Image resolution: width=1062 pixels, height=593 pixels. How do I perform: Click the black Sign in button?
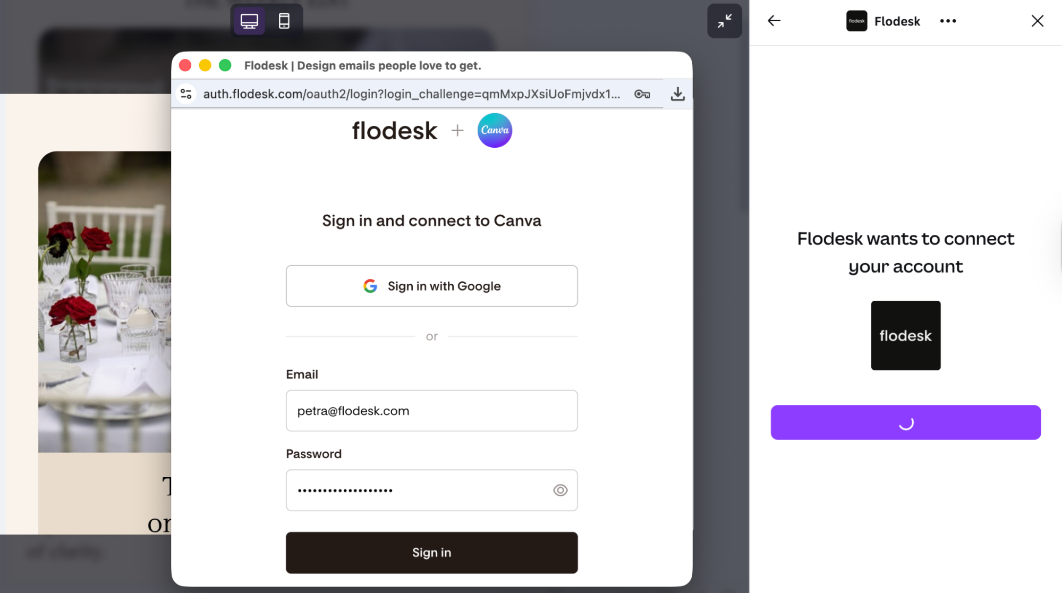point(431,553)
